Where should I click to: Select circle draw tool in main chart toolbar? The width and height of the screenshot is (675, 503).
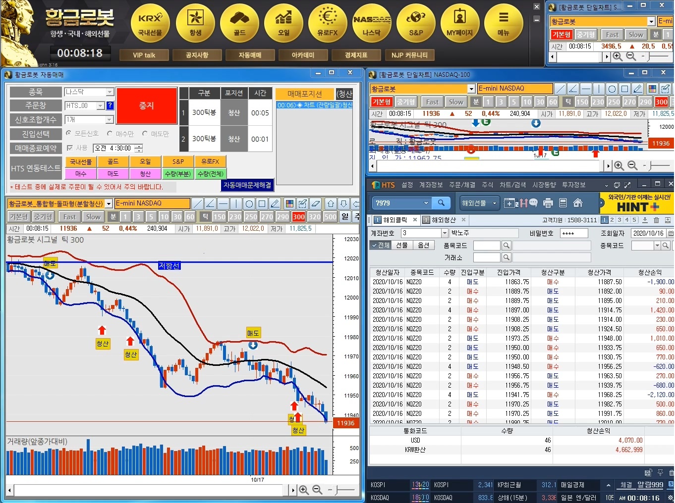tap(249, 203)
